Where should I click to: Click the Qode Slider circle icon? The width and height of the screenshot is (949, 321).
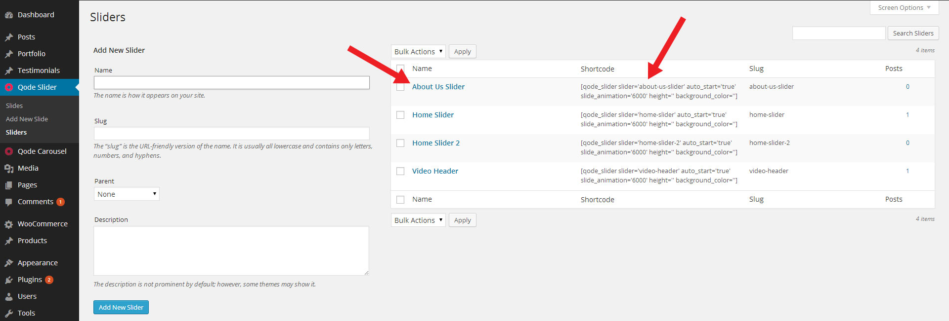point(9,87)
